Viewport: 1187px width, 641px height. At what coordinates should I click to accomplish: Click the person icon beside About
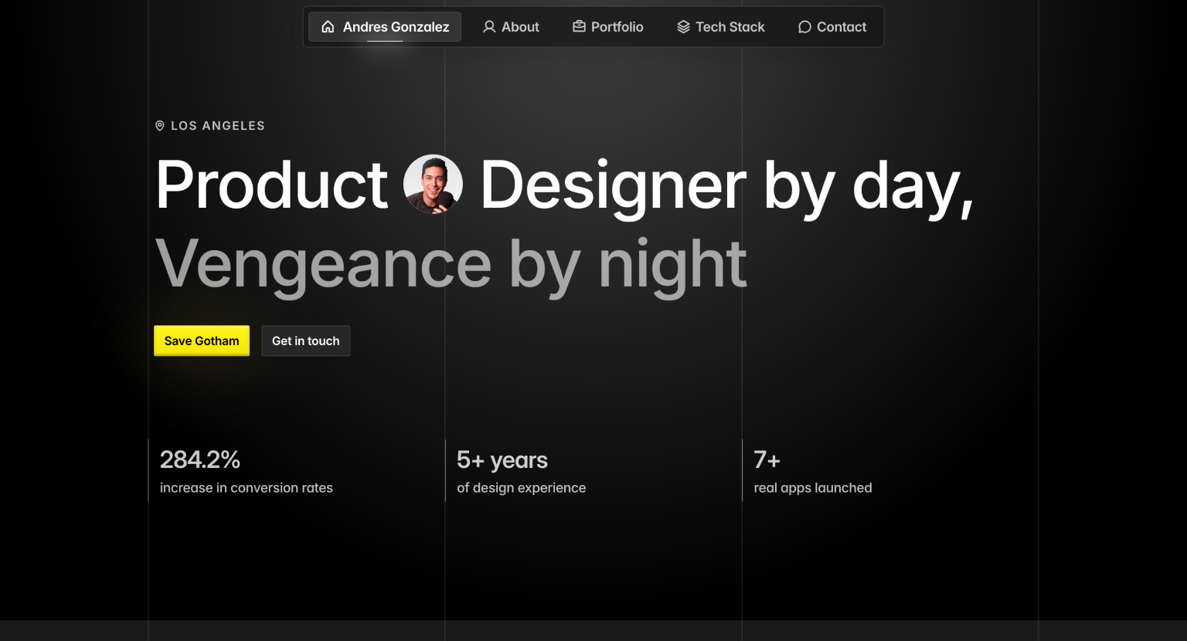(489, 27)
